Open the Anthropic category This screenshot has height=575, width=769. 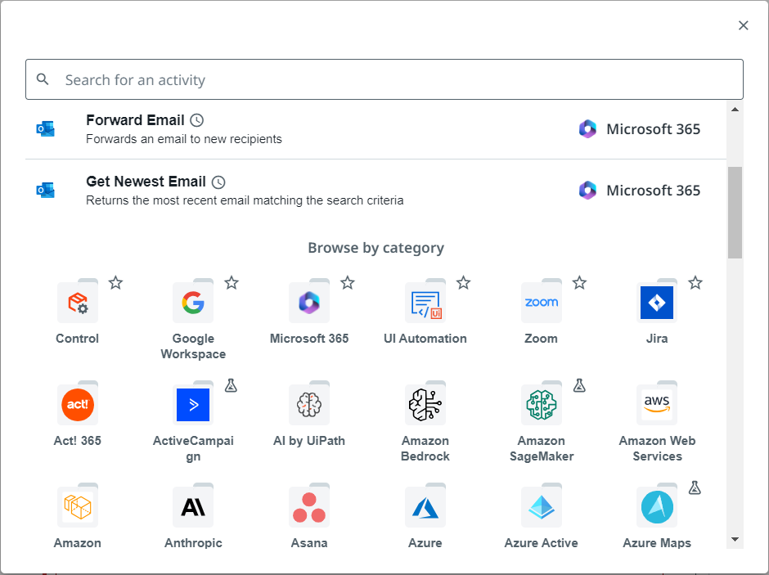pos(193,508)
